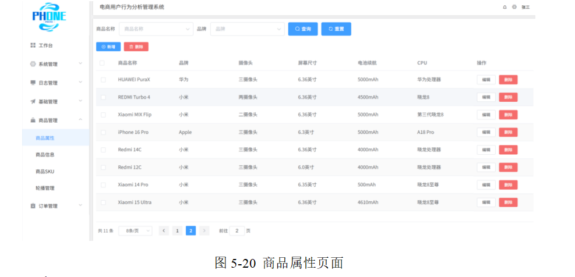Open the 商品名称 filter dropdown
Screen dimensions: 575x277
(x=156, y=29)
